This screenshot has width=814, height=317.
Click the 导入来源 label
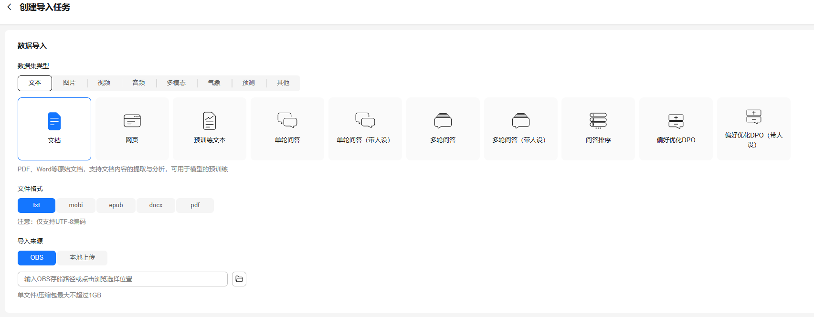tap(30, 241)
